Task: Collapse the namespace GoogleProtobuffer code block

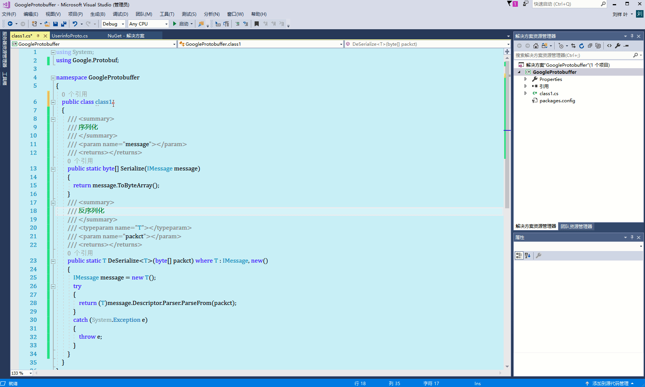Action: (x=53, y=78)
